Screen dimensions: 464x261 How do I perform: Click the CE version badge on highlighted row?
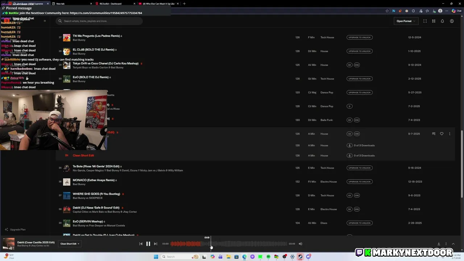[349, 134]
